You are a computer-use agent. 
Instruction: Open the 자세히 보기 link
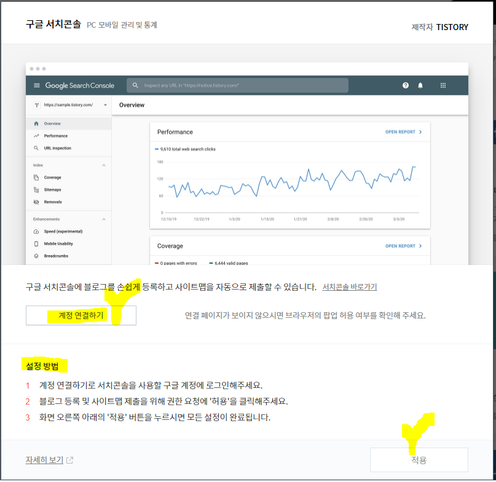click(x=45, y=460)
